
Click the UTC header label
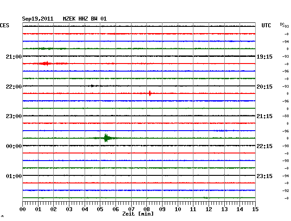click(266, 25)
